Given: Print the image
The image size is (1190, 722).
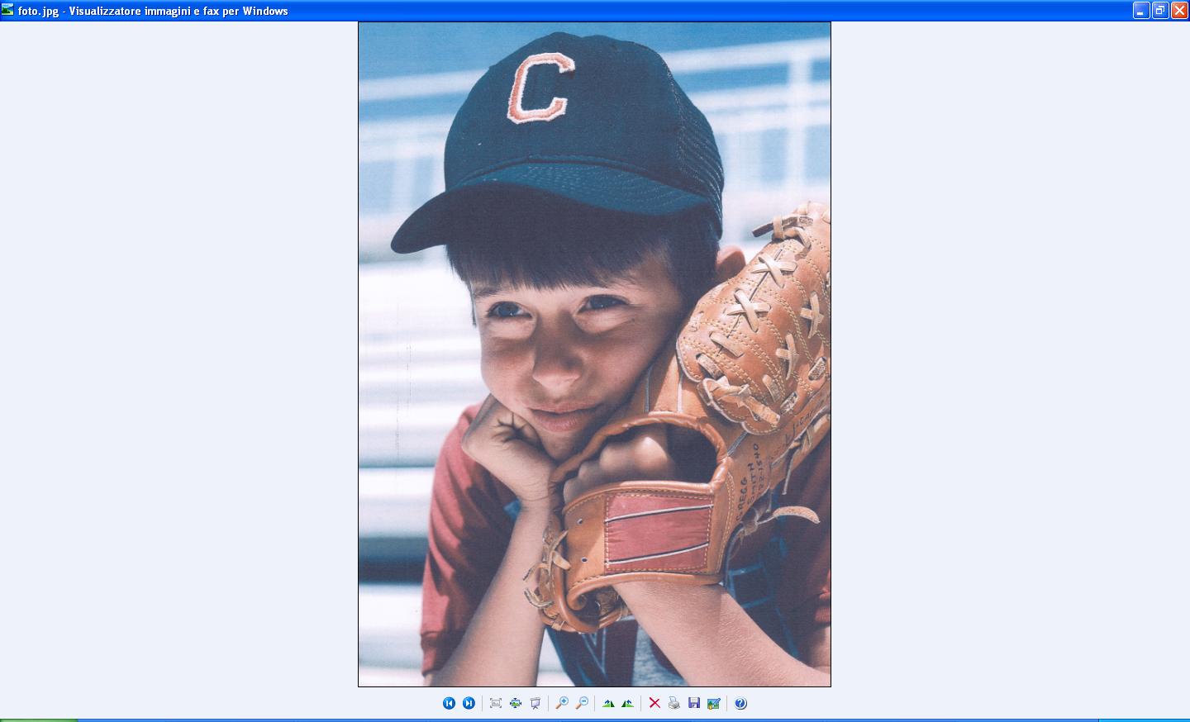Looking at the screenshot, I should tap(674, 703).
